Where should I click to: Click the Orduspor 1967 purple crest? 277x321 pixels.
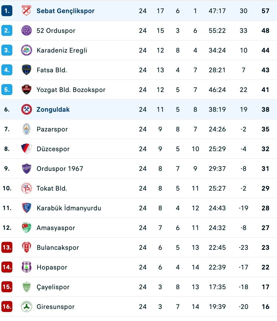coord(27,169)
